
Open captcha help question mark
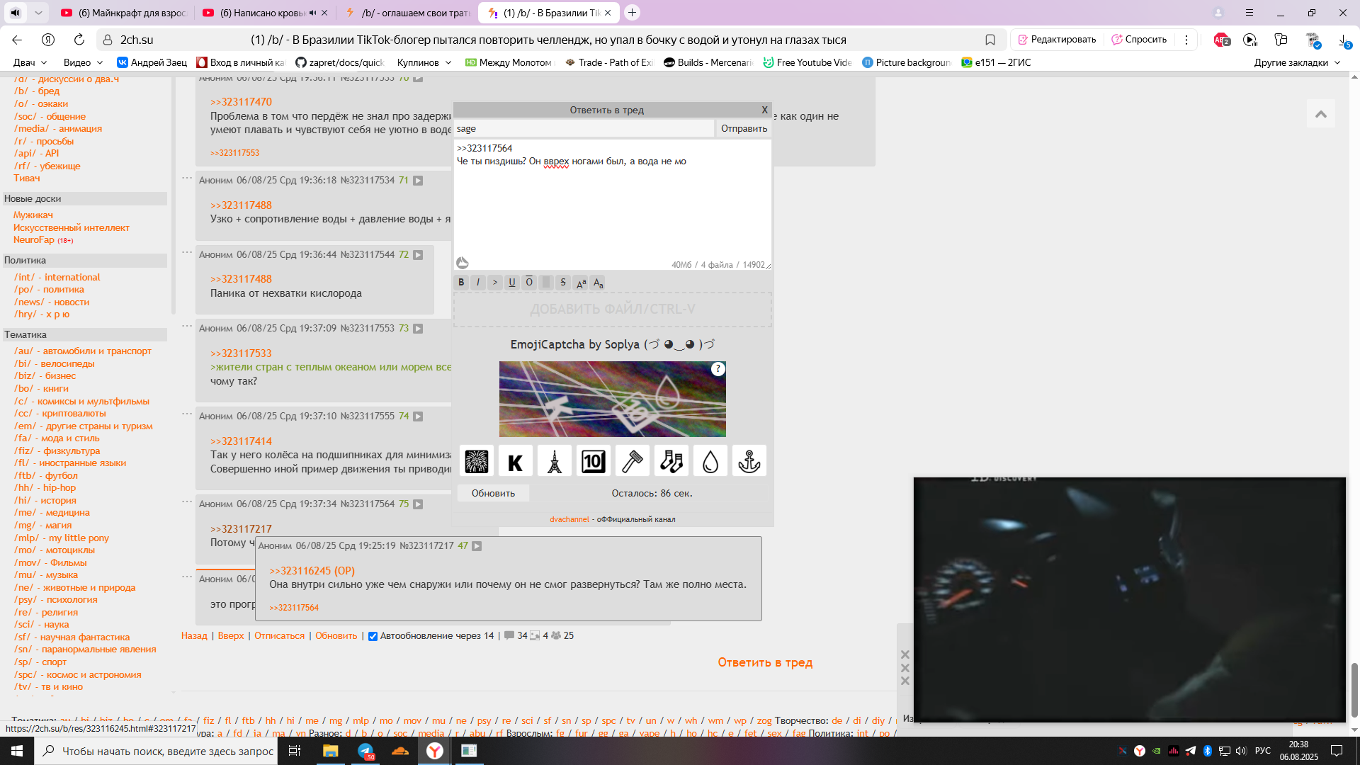[718, 369]
